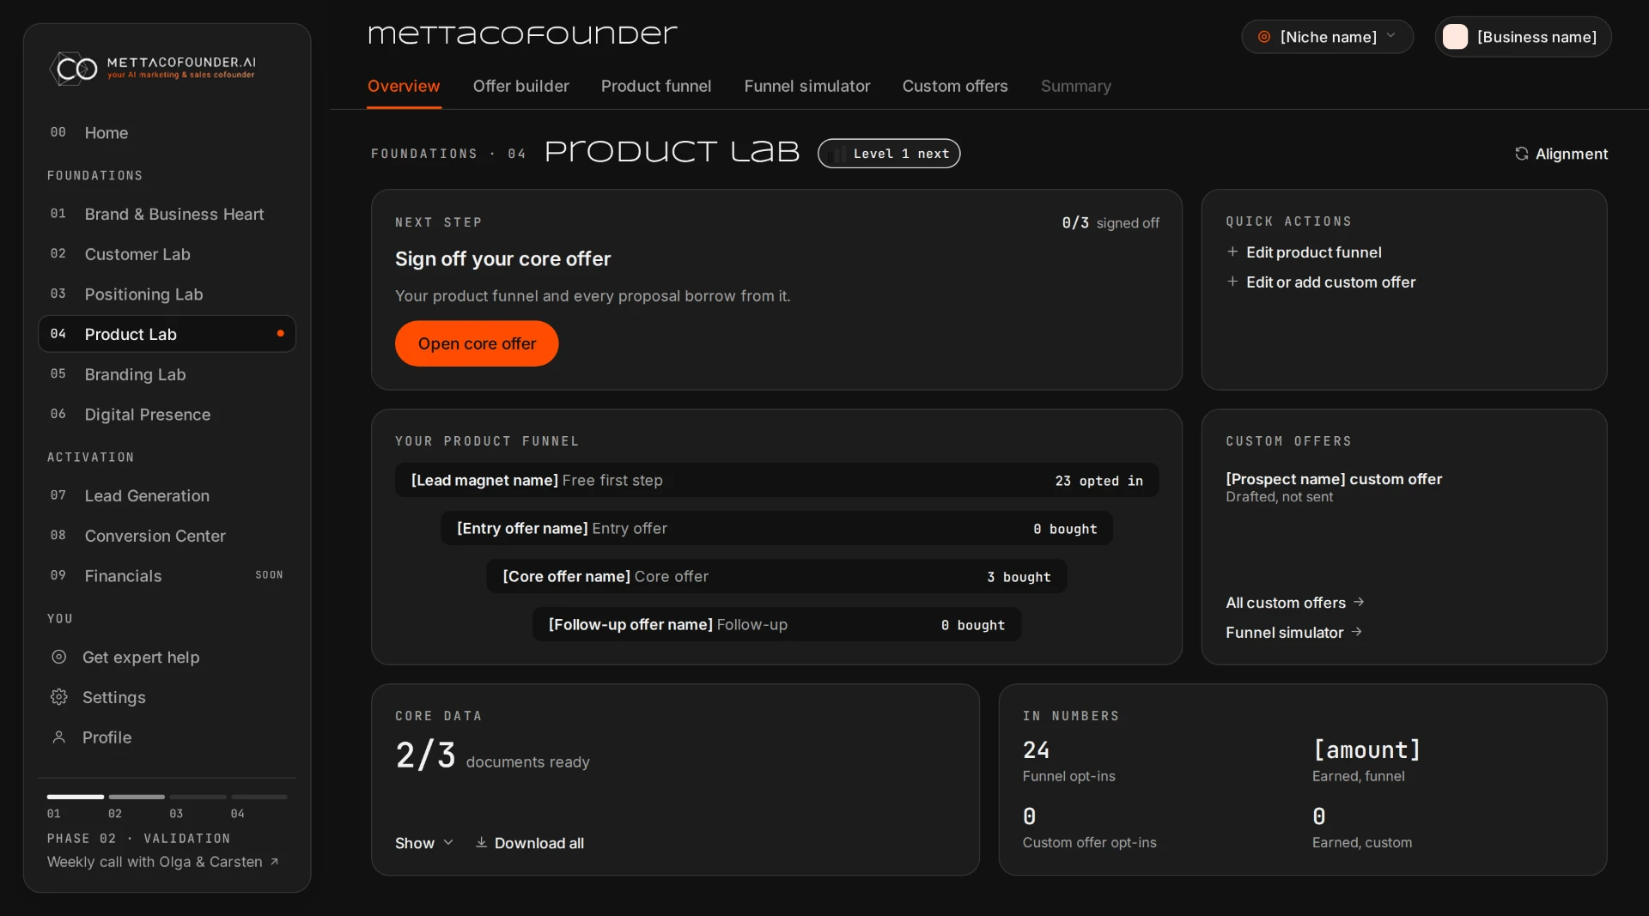
Task: Click the Custom offer opt-ins stat
Action: (1089, 828)
